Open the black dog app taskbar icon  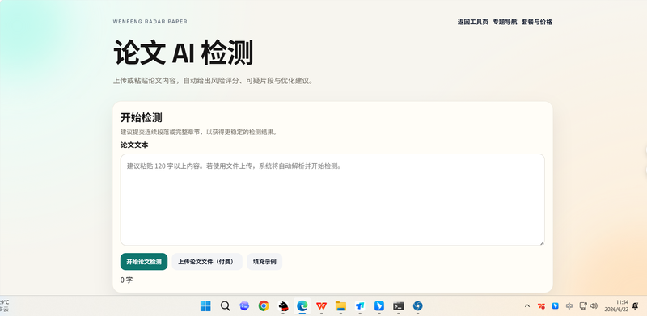pos(283,305)
